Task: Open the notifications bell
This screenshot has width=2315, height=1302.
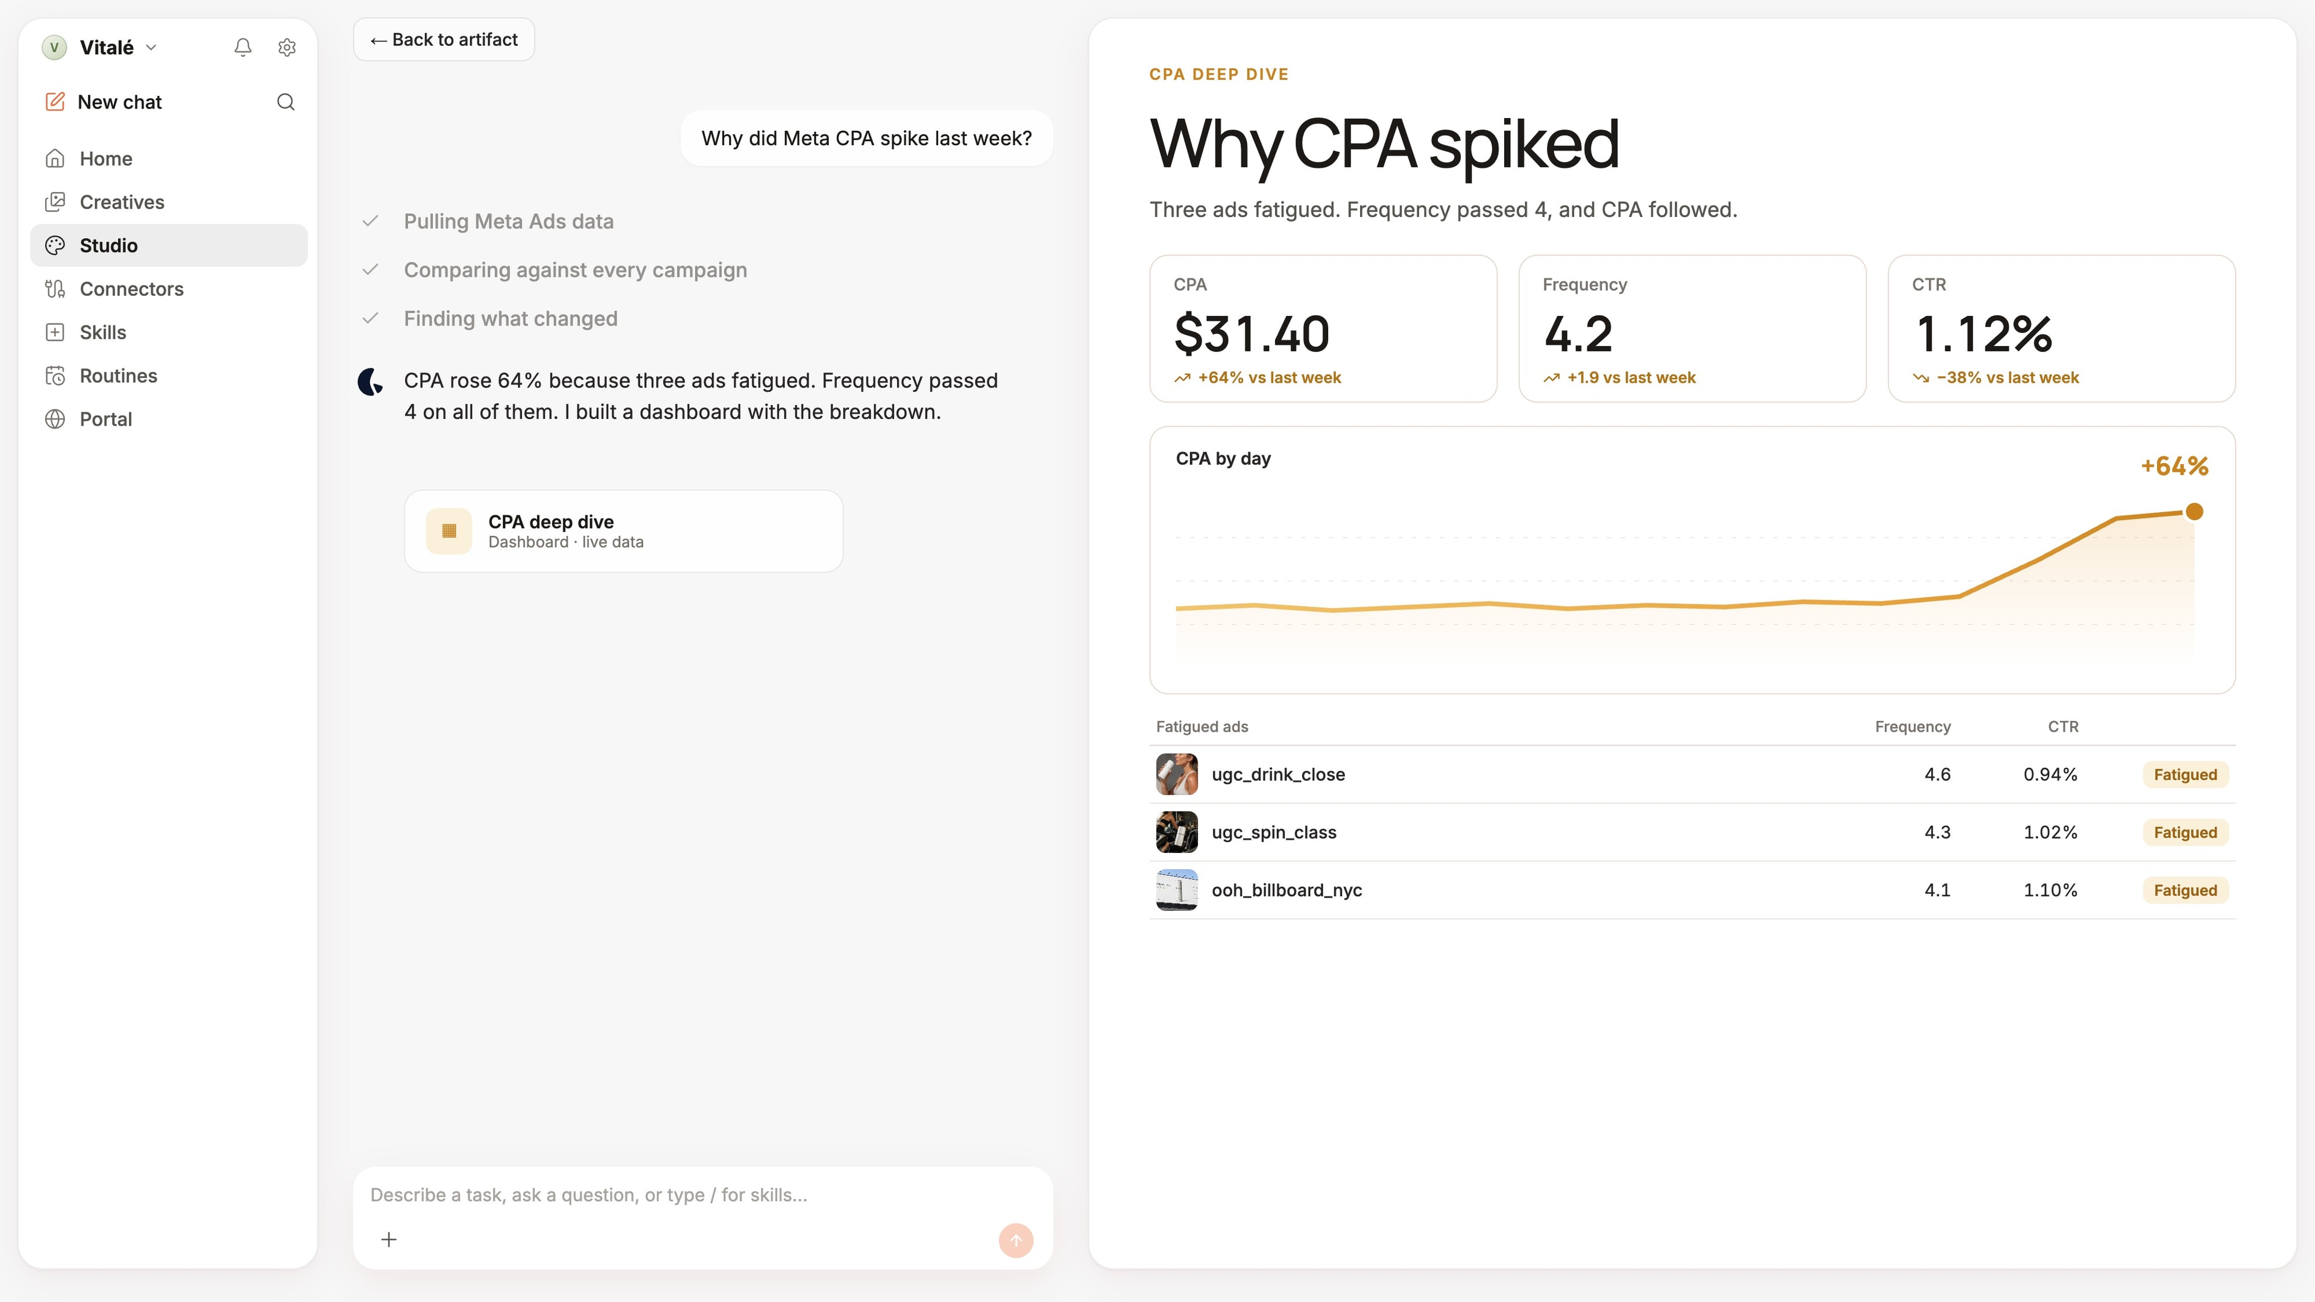Action: (242, 48)
